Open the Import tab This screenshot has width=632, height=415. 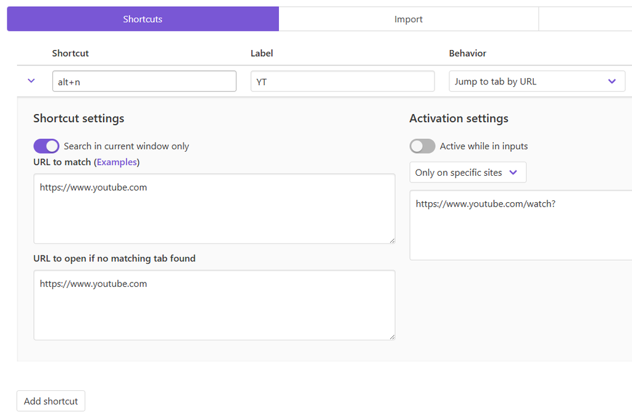pos(408,19)
